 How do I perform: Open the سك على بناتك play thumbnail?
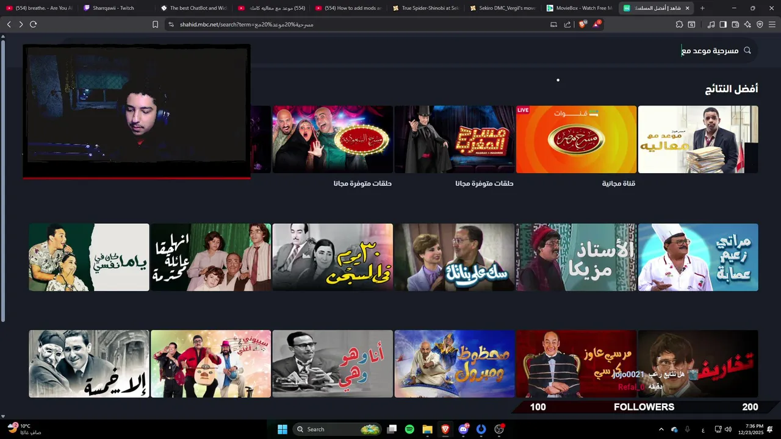[x=455, y=257]
